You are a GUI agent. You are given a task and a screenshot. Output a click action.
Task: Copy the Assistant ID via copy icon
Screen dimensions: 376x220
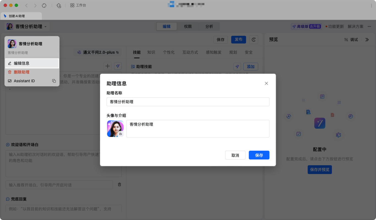click(x=54, y=81)
